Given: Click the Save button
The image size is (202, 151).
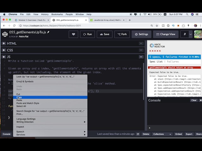Looking at the screenshot, I should point(104,34).
